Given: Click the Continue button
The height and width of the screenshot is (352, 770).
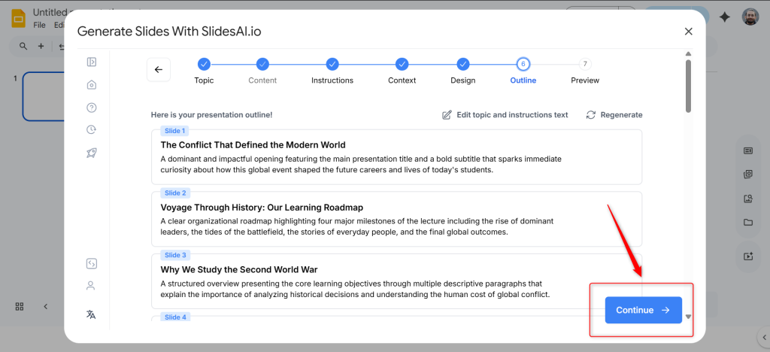Looking at the screenshot, I should click(644, 310).
